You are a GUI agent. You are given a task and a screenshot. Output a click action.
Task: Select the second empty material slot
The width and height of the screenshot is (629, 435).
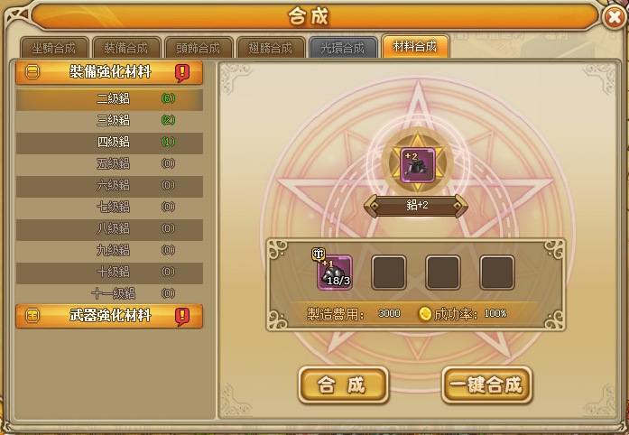click(443, 273)
